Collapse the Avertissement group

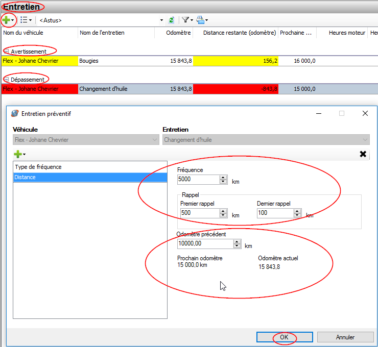pos(6,52)
